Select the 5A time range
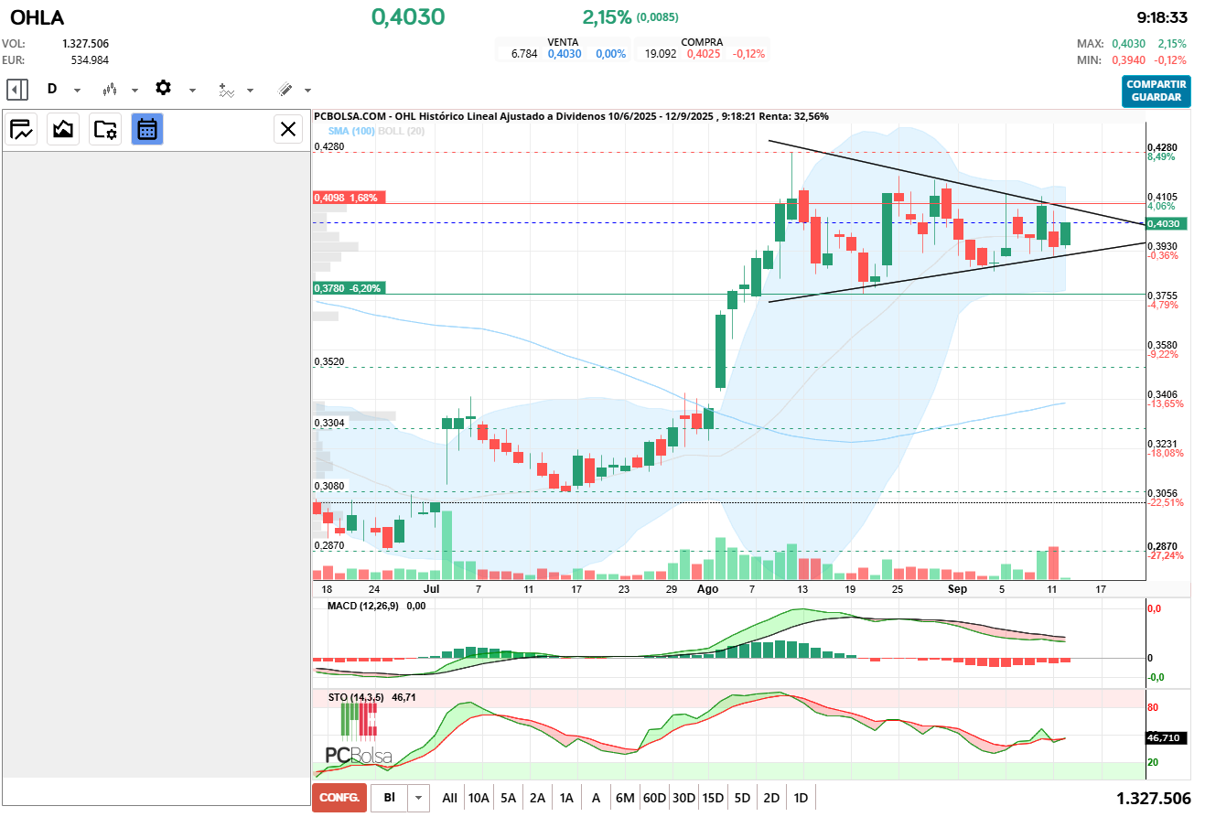Image resolution: width=1205 pixels, height=817 pixels. [x=508, y=798]
